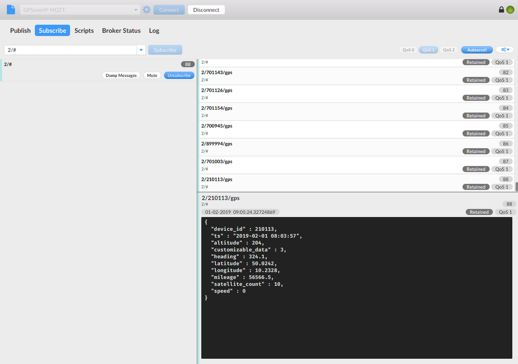
Task: Click message number badge 84
Action: (506, 108)
